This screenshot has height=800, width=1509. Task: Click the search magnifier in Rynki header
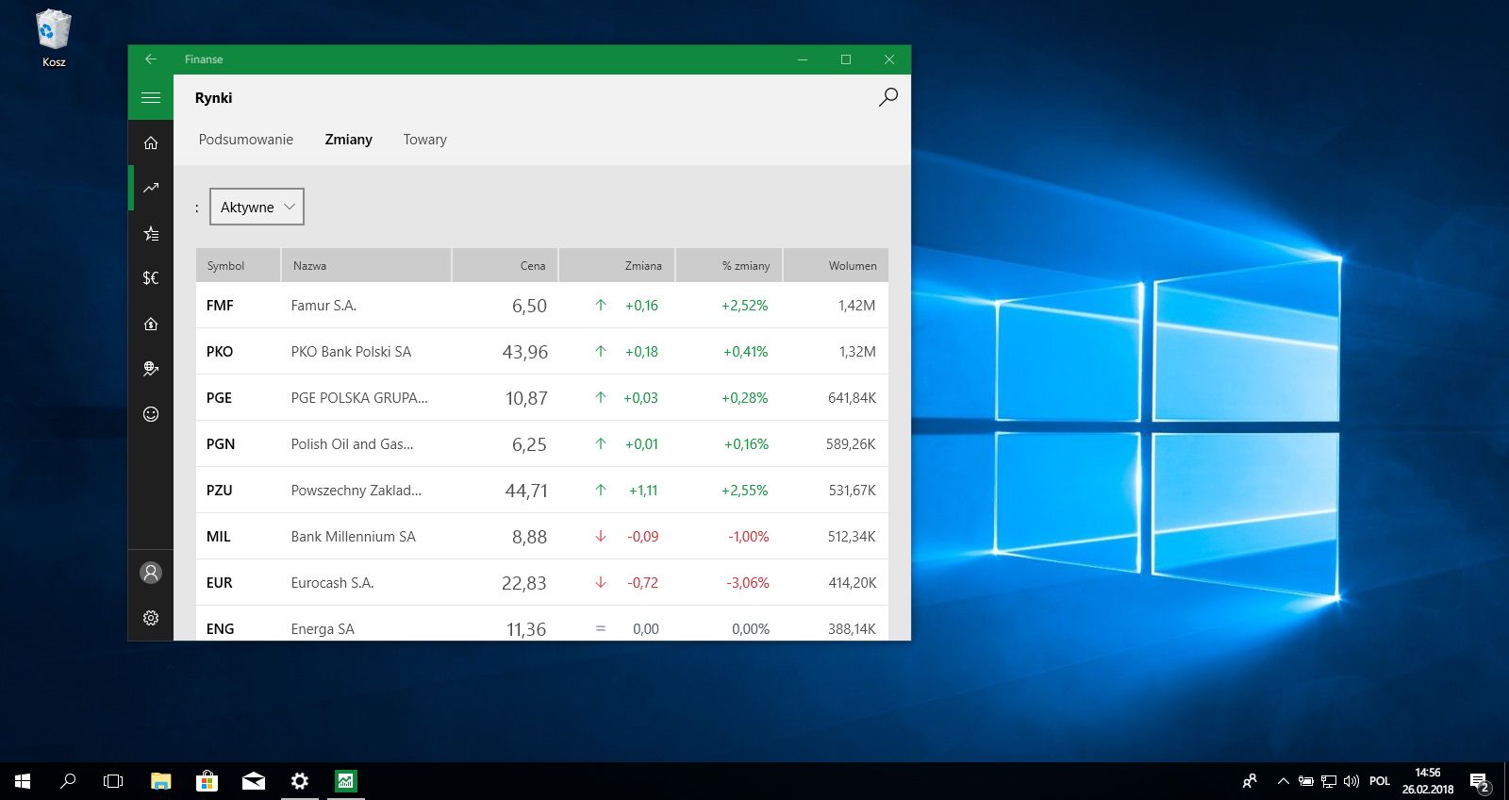pos(888,97)
